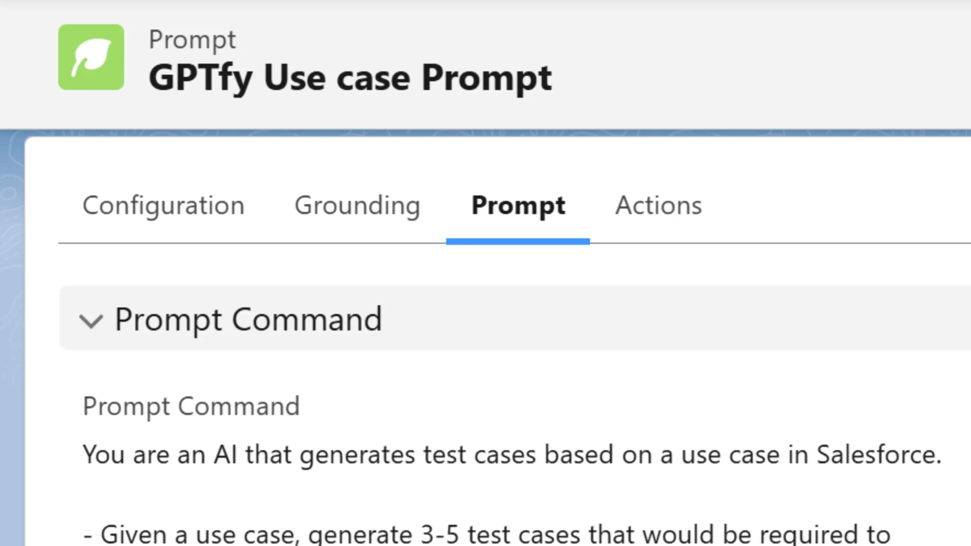Click the tab divider line below the tabs
The height and width of the screenshot is (546, 971).
(284, 242)
